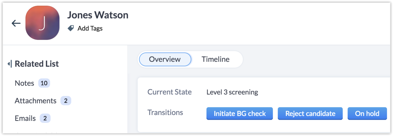Open the Emails related list
Screen dimensions: 393x136
pos(25,118)
